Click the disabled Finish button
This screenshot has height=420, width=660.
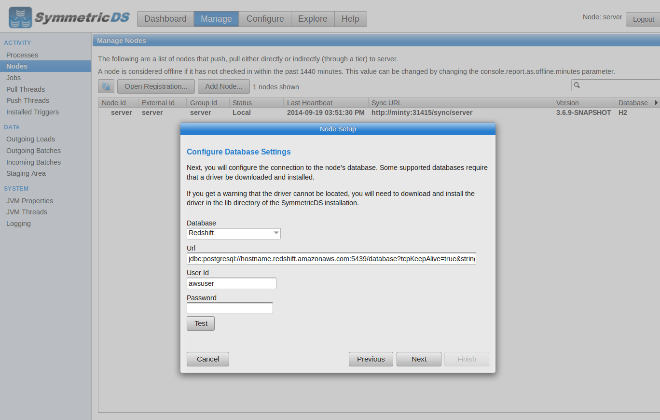[467, 359]
